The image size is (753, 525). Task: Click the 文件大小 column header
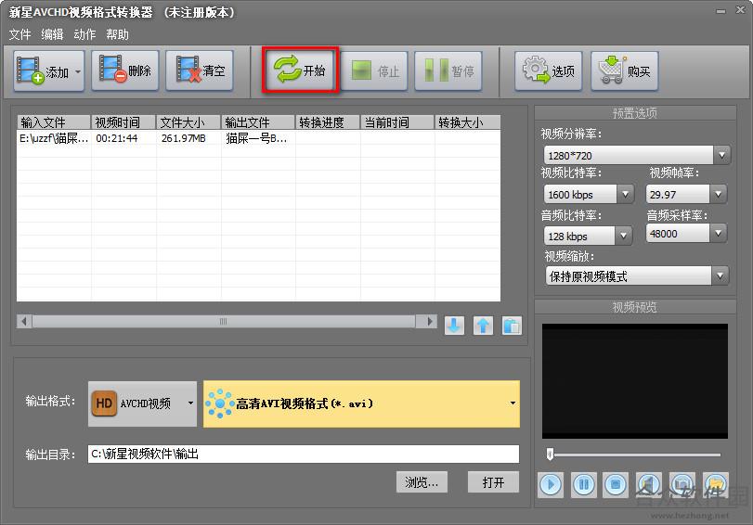188,122
